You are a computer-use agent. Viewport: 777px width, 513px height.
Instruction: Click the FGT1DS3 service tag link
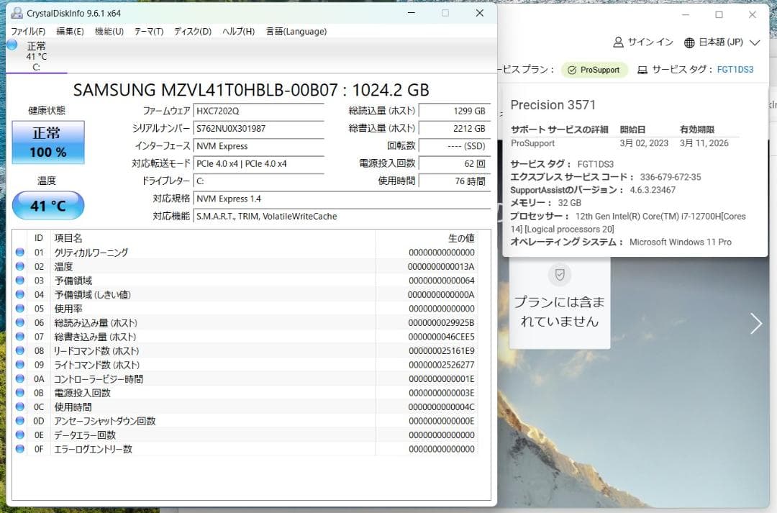[735, 71]
